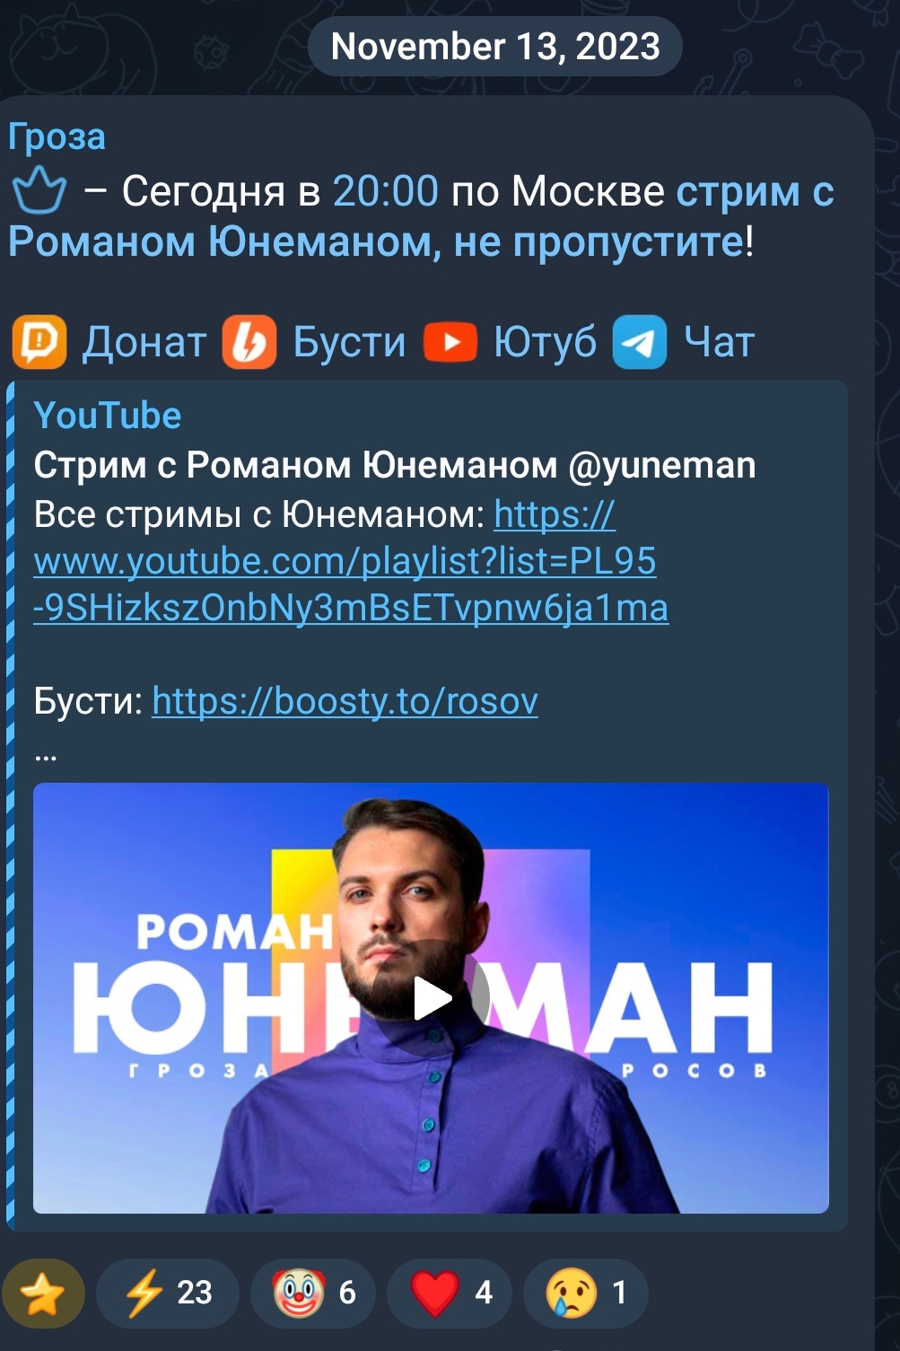Tap the November 13, 2023 date badge

tap(495, 46)
